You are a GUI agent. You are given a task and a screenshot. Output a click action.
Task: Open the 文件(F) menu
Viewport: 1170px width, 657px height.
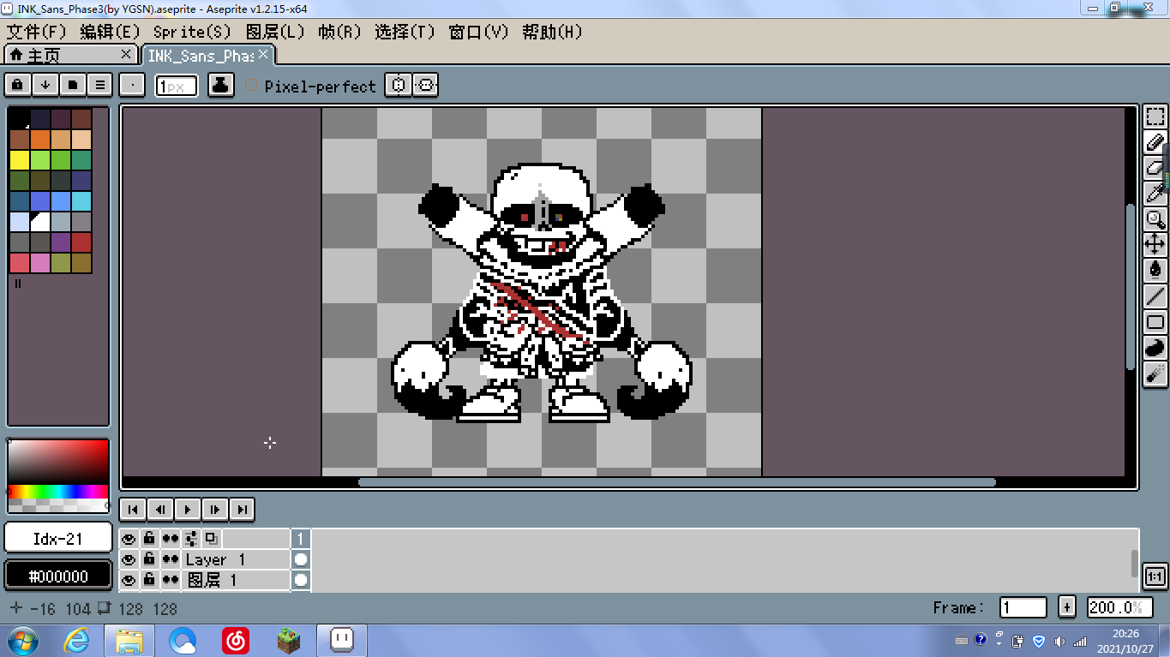pyautogui.click(x=37, y=32)
